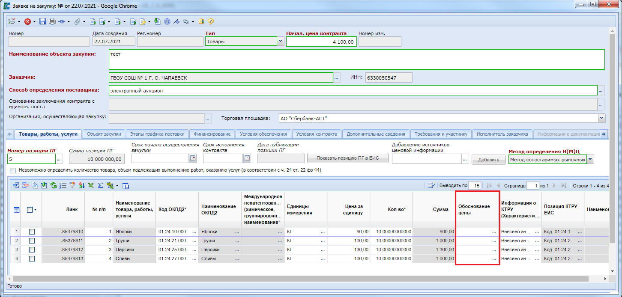
Task: Click the blue floppy disk Save icon
Action: point(42,21)
